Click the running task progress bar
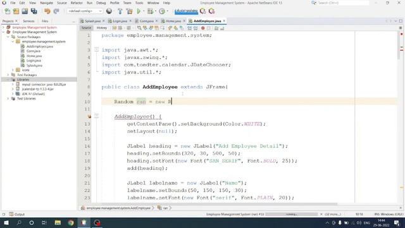The height and width of the screenshot is (228, 405). [291, 214]
